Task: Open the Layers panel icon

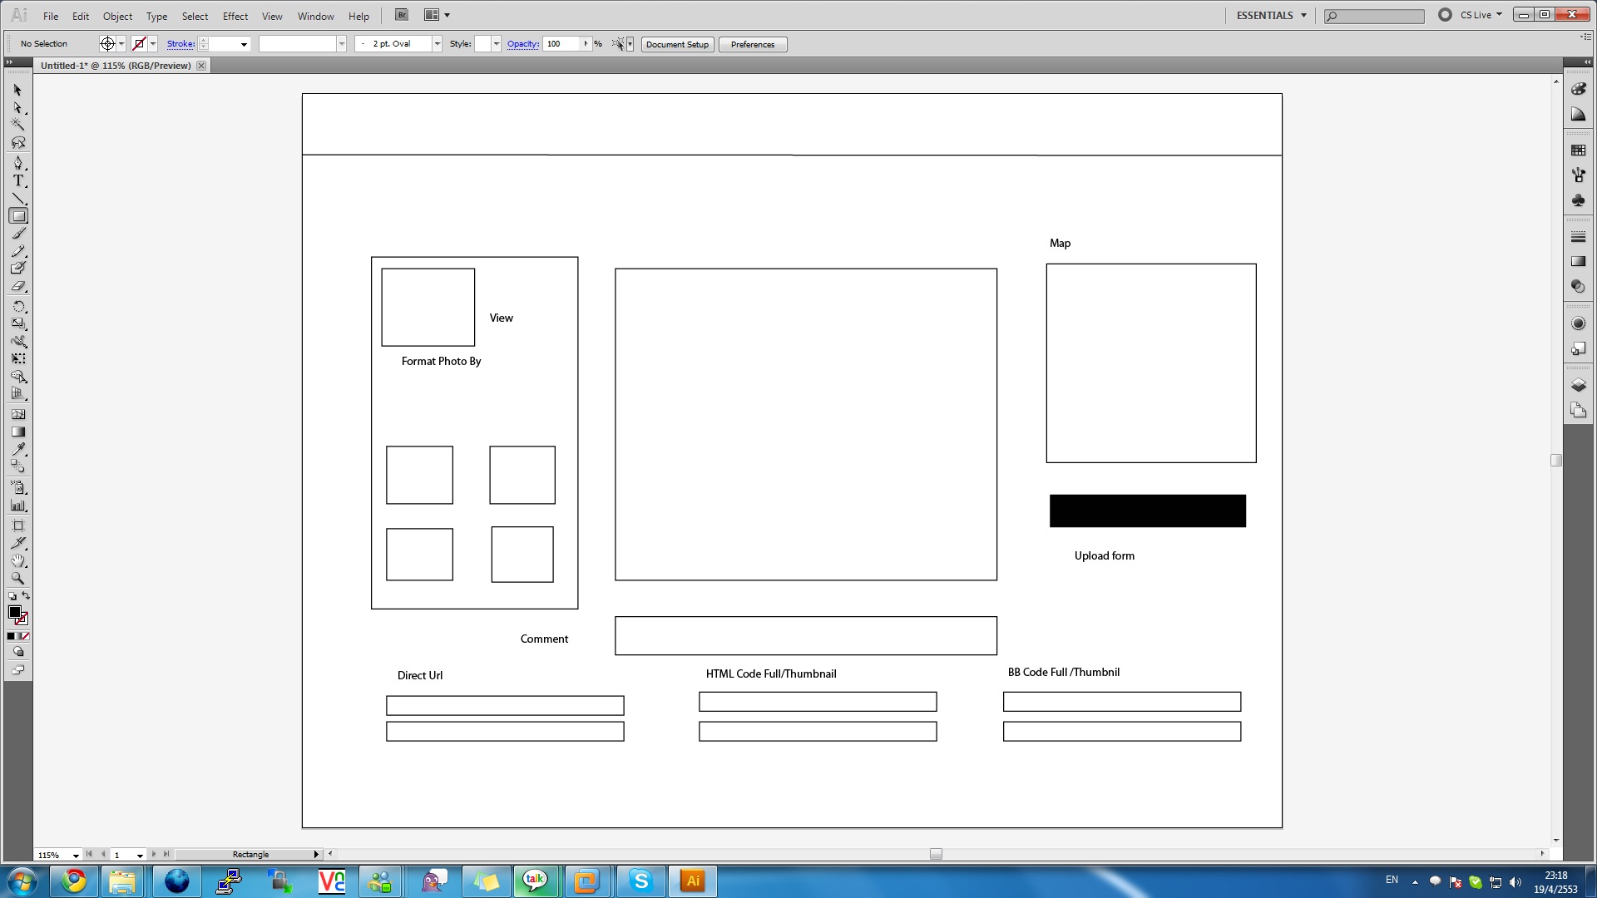Action: (x=1578, y=385)
